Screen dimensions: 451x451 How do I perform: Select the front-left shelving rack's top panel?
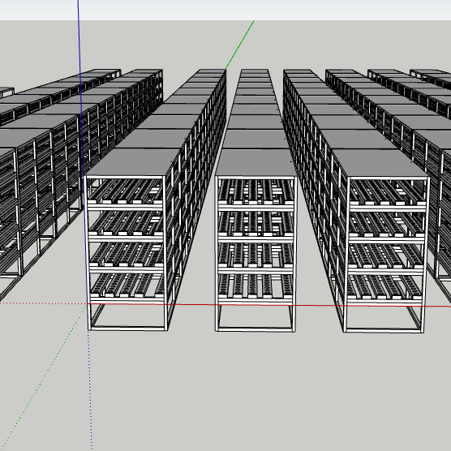133,162
